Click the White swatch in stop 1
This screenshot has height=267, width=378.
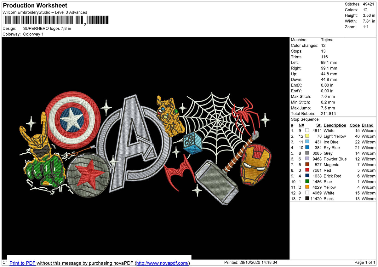[307, 130]
